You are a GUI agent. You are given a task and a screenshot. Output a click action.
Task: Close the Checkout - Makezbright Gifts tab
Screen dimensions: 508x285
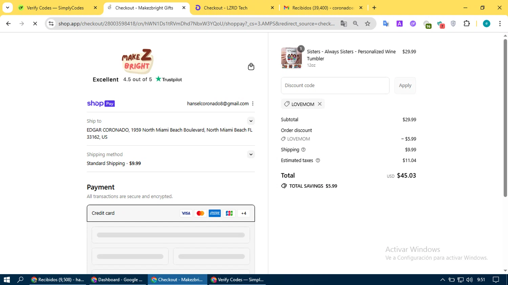click(184, 8)
